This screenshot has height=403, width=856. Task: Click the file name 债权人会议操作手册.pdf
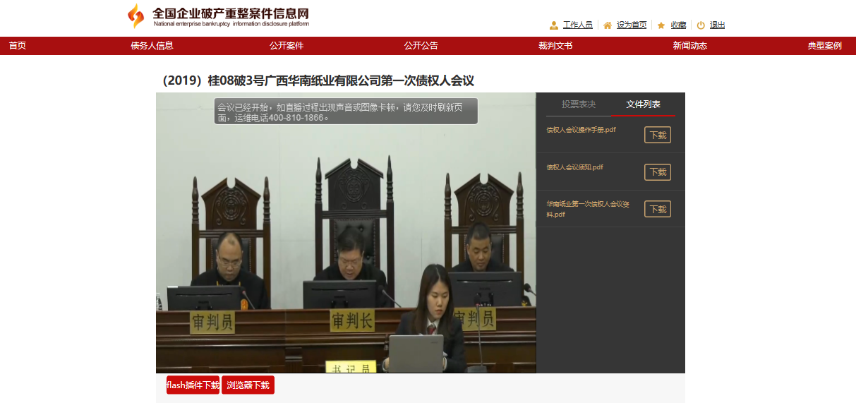click(x=581, y=130)
